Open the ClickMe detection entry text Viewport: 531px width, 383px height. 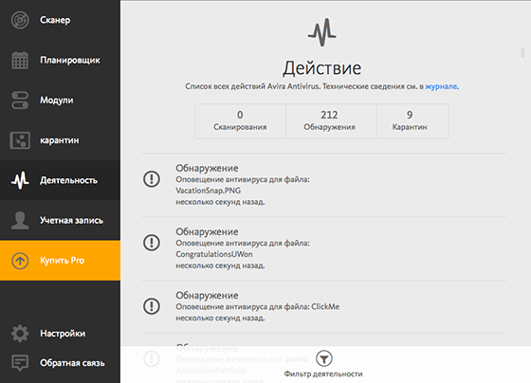tap(257, 306)
